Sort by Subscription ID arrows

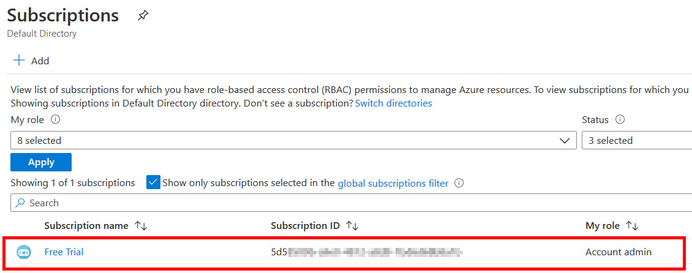click(x=352, y=226)
